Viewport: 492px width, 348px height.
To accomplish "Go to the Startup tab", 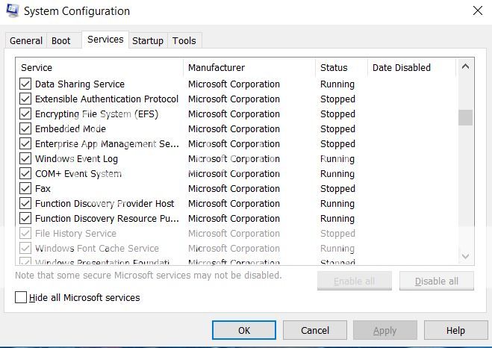I will (x=148, y=41).
